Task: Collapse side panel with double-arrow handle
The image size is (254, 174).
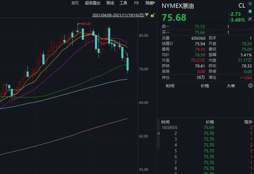Action: click(x=159, y=133)
